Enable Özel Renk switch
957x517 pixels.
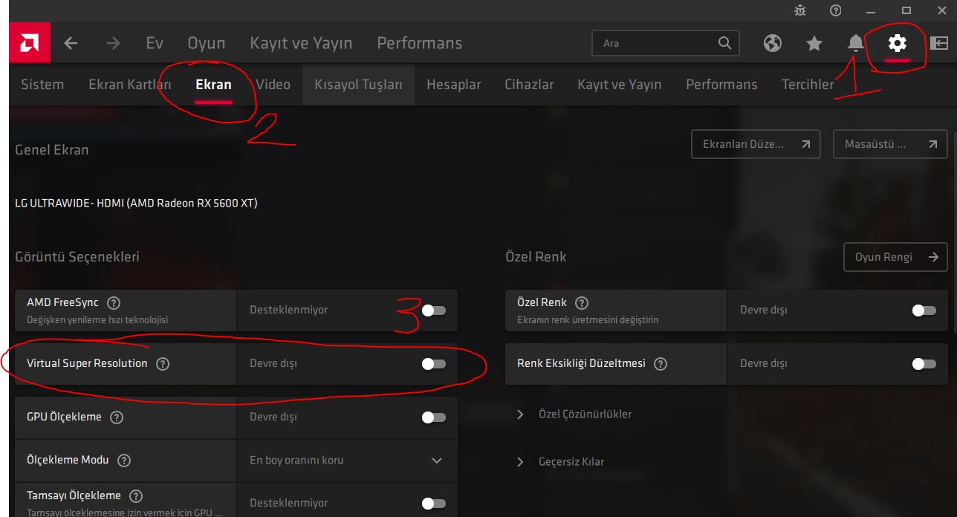[x=924, y=310]
